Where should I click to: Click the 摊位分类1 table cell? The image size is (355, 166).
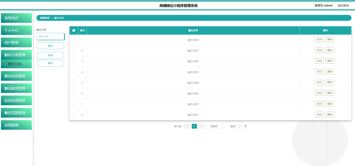pos(193,115)
